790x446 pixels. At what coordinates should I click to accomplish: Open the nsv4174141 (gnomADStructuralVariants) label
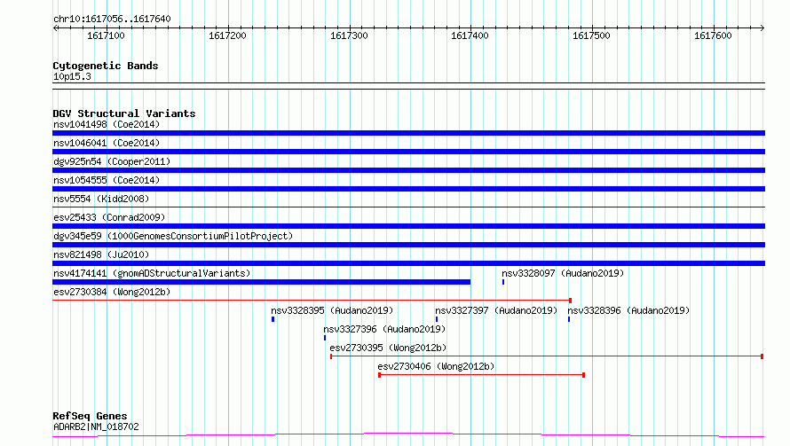click(x=152, y=273)
